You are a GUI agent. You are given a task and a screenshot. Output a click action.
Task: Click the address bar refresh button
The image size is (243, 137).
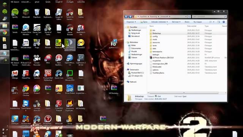(x=189, y=16)
